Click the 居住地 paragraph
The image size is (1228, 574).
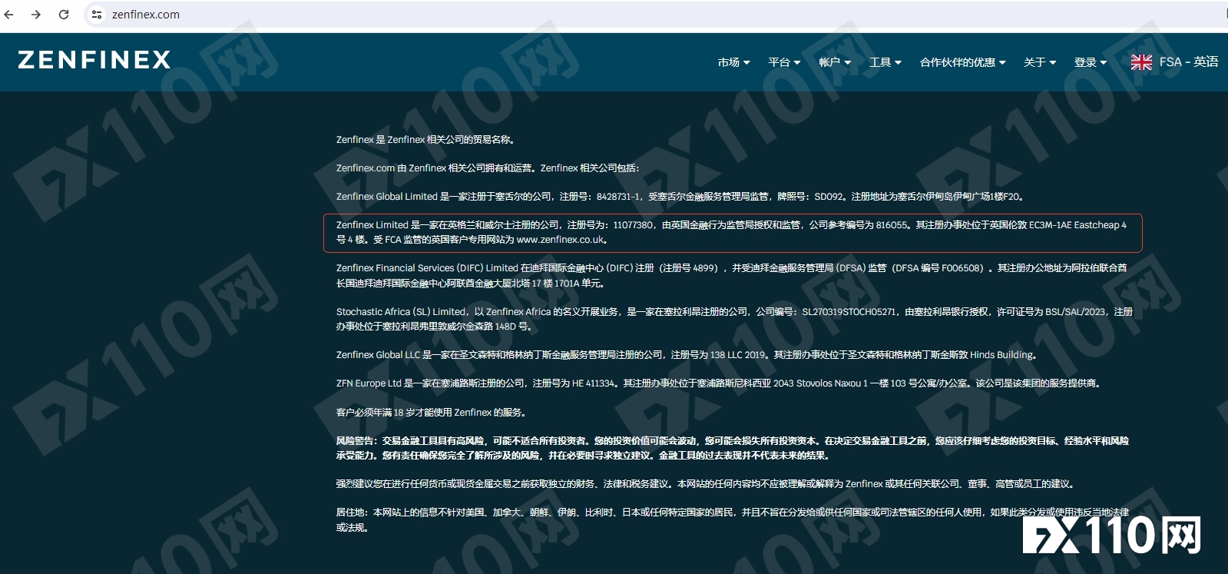[733, 519]
